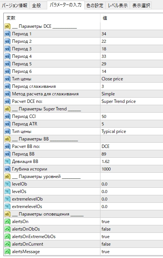Viewport: 163px width, 258px height.
Task: Click the icon beside Метод расчета для сглаживания
Action: 7,94
